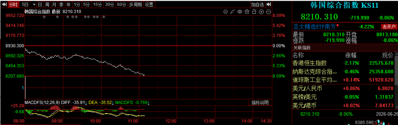Click 指标说明 indicator description button
This screenshot has height=125, width=398.
pyautogui.click(x=260, y=102)
